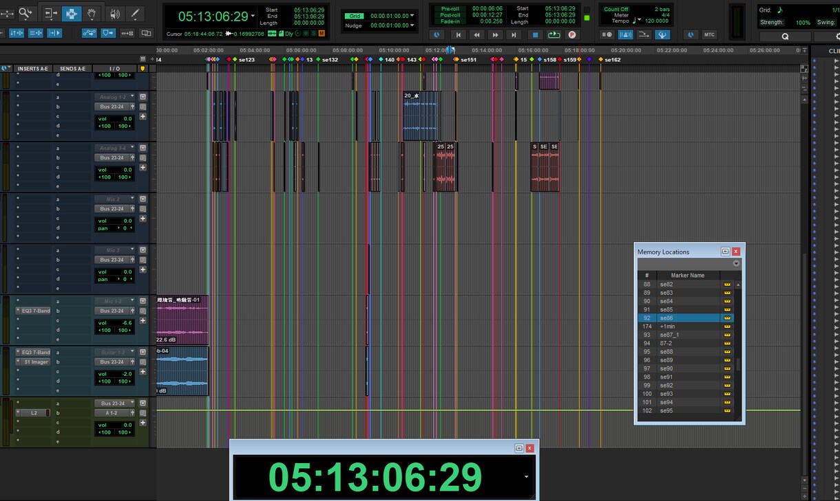Select the Pencil tool
Viewport: 840px width, 501px height.
[x=135, y=13]
